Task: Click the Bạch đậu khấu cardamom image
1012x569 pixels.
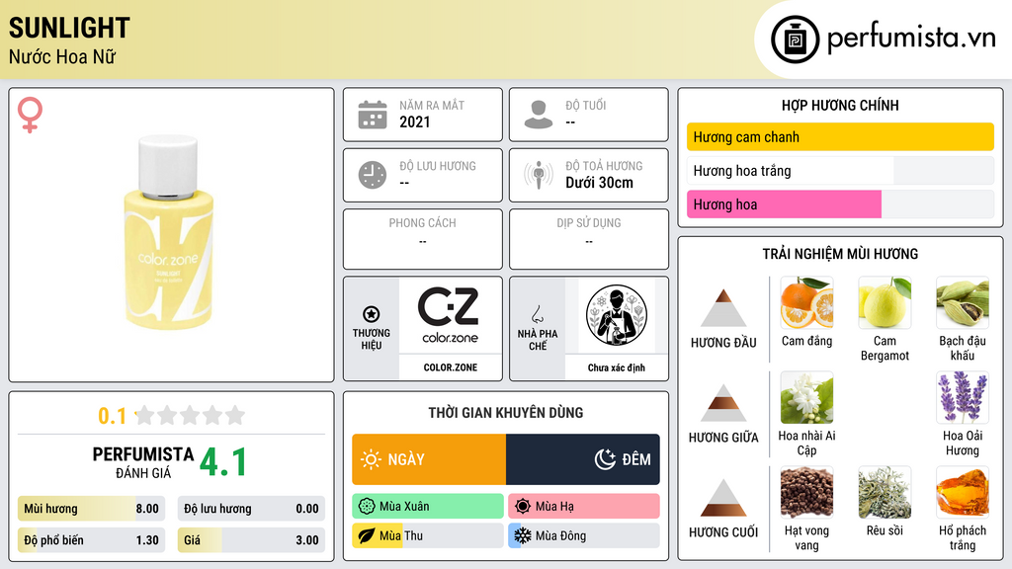Action: pyautogui.click(x=963, y=302)
